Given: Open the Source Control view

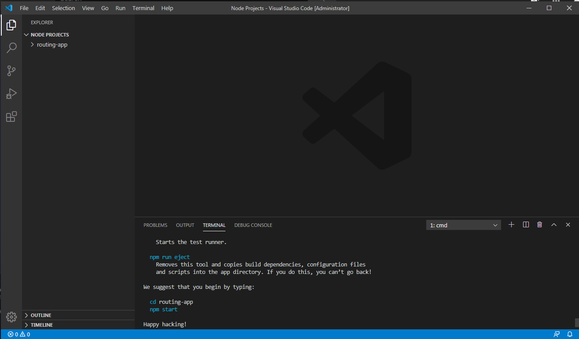Looking at the screenshot, I should pyautogui.click(x=11, y=71).
